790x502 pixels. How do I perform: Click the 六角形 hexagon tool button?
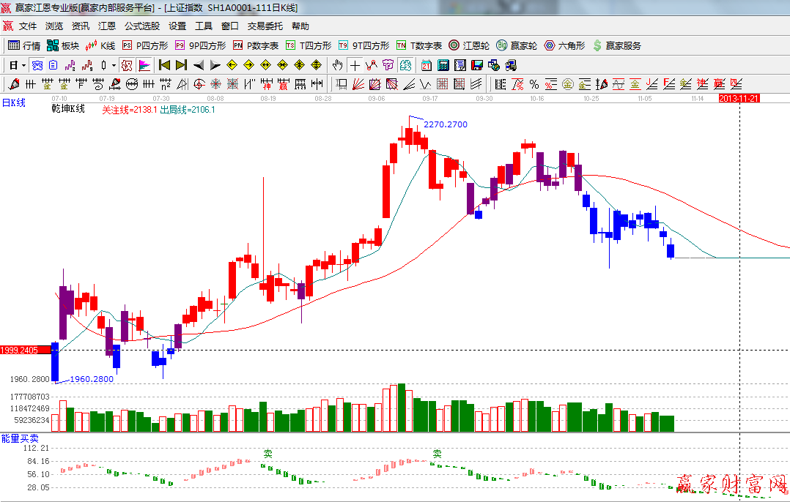tap(564, 45)
